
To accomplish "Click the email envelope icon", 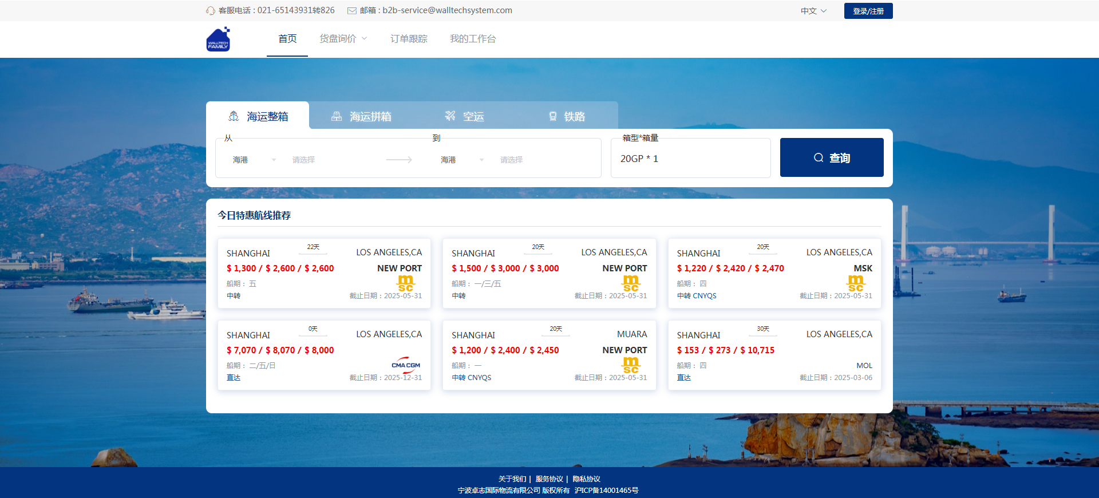I will pos(352,11).
